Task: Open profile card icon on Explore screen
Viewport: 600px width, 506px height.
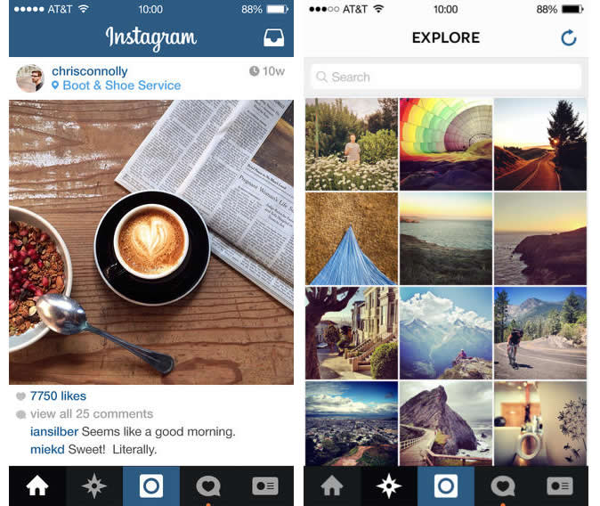Action: coord(560,486)
